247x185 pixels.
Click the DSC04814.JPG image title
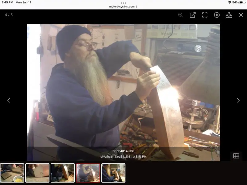tap(123, 151)
